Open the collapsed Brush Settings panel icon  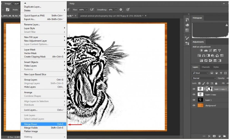[x=187, y=43]
